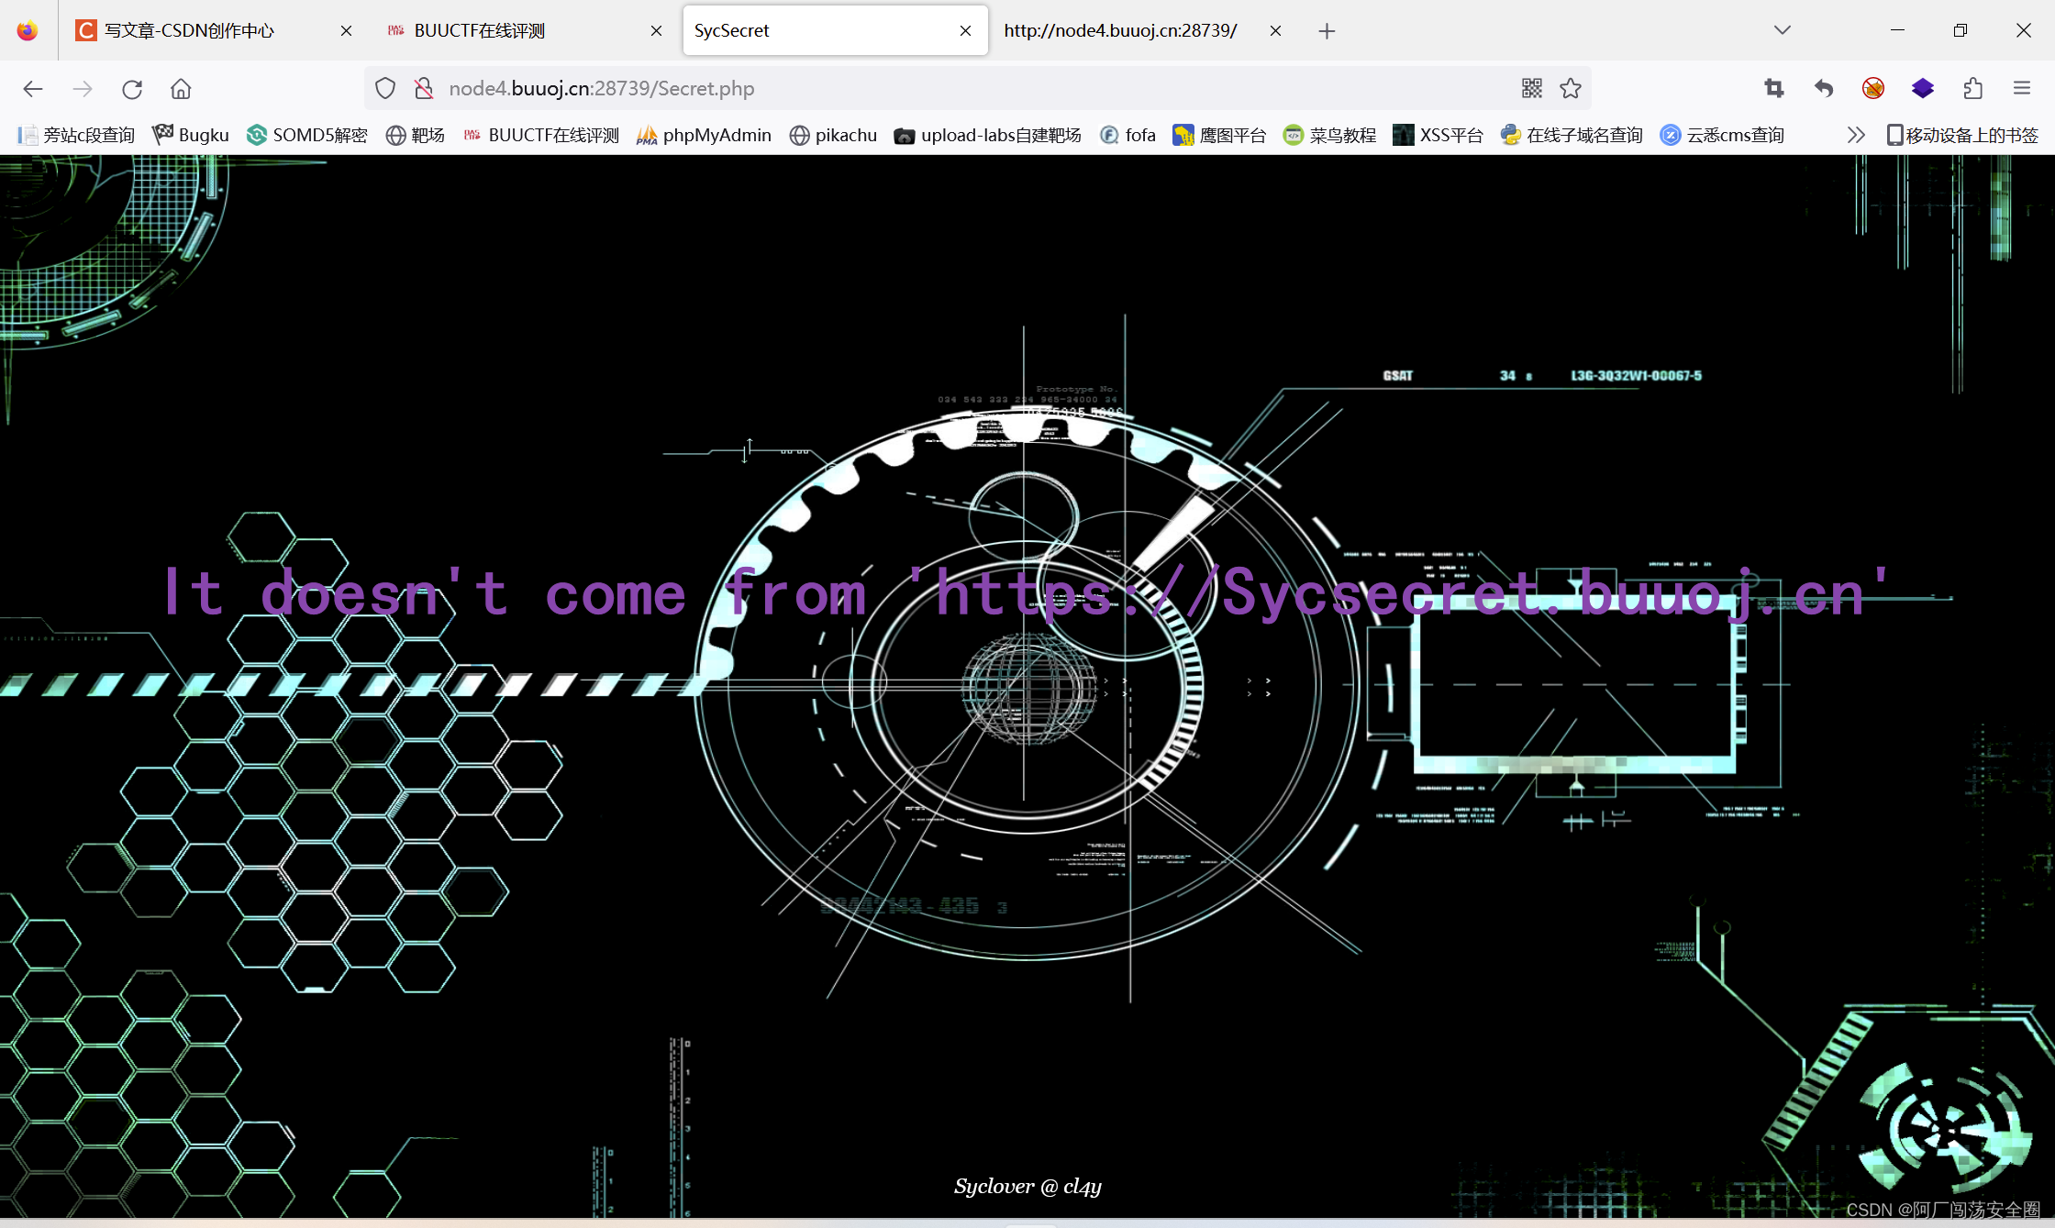
Task: Click the purple layers extension icon
Action: pos(1923,88)
